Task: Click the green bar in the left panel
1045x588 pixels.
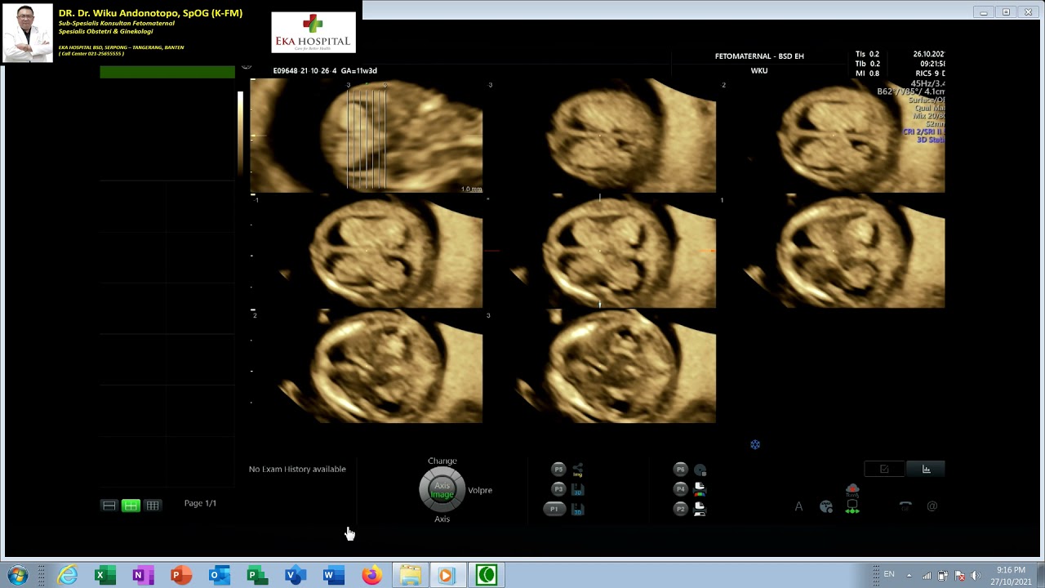Action: (167, 72)
